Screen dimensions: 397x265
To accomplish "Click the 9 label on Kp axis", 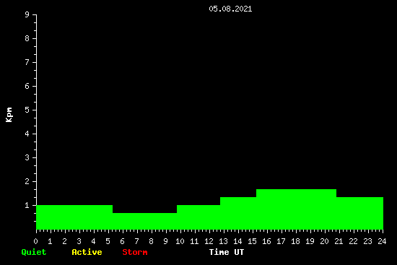I will [27, 14].
